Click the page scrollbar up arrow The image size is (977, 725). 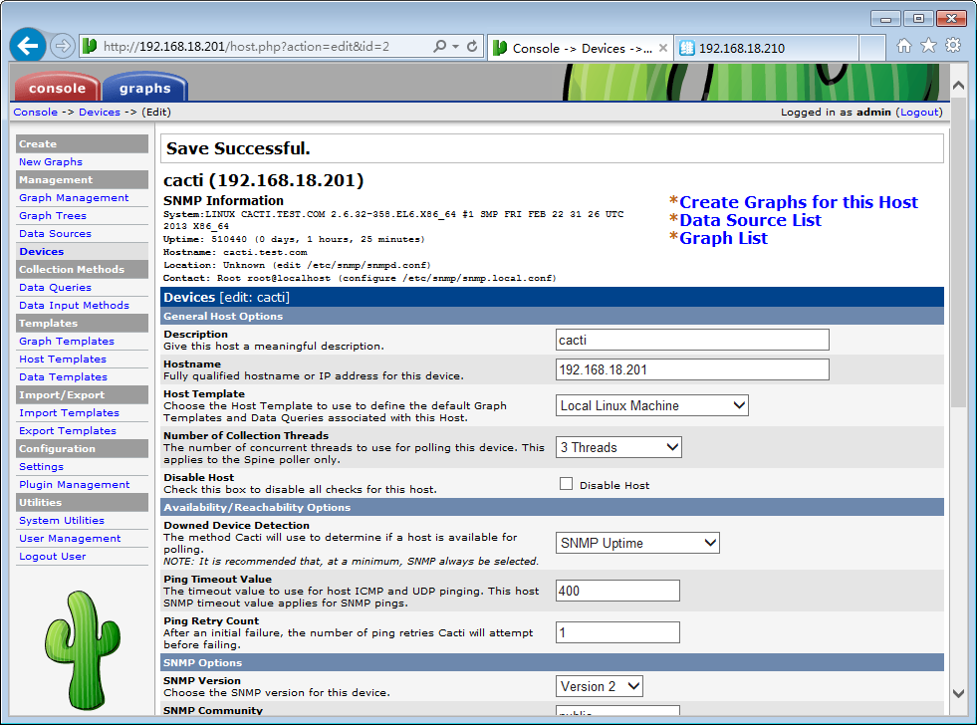(958, 86)
